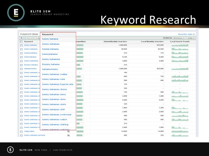Screen dimensions: 209x156
Task: Click 'tommy bahamas cafe' in the enlarged keyword list
Action: [x=53, y=79]
